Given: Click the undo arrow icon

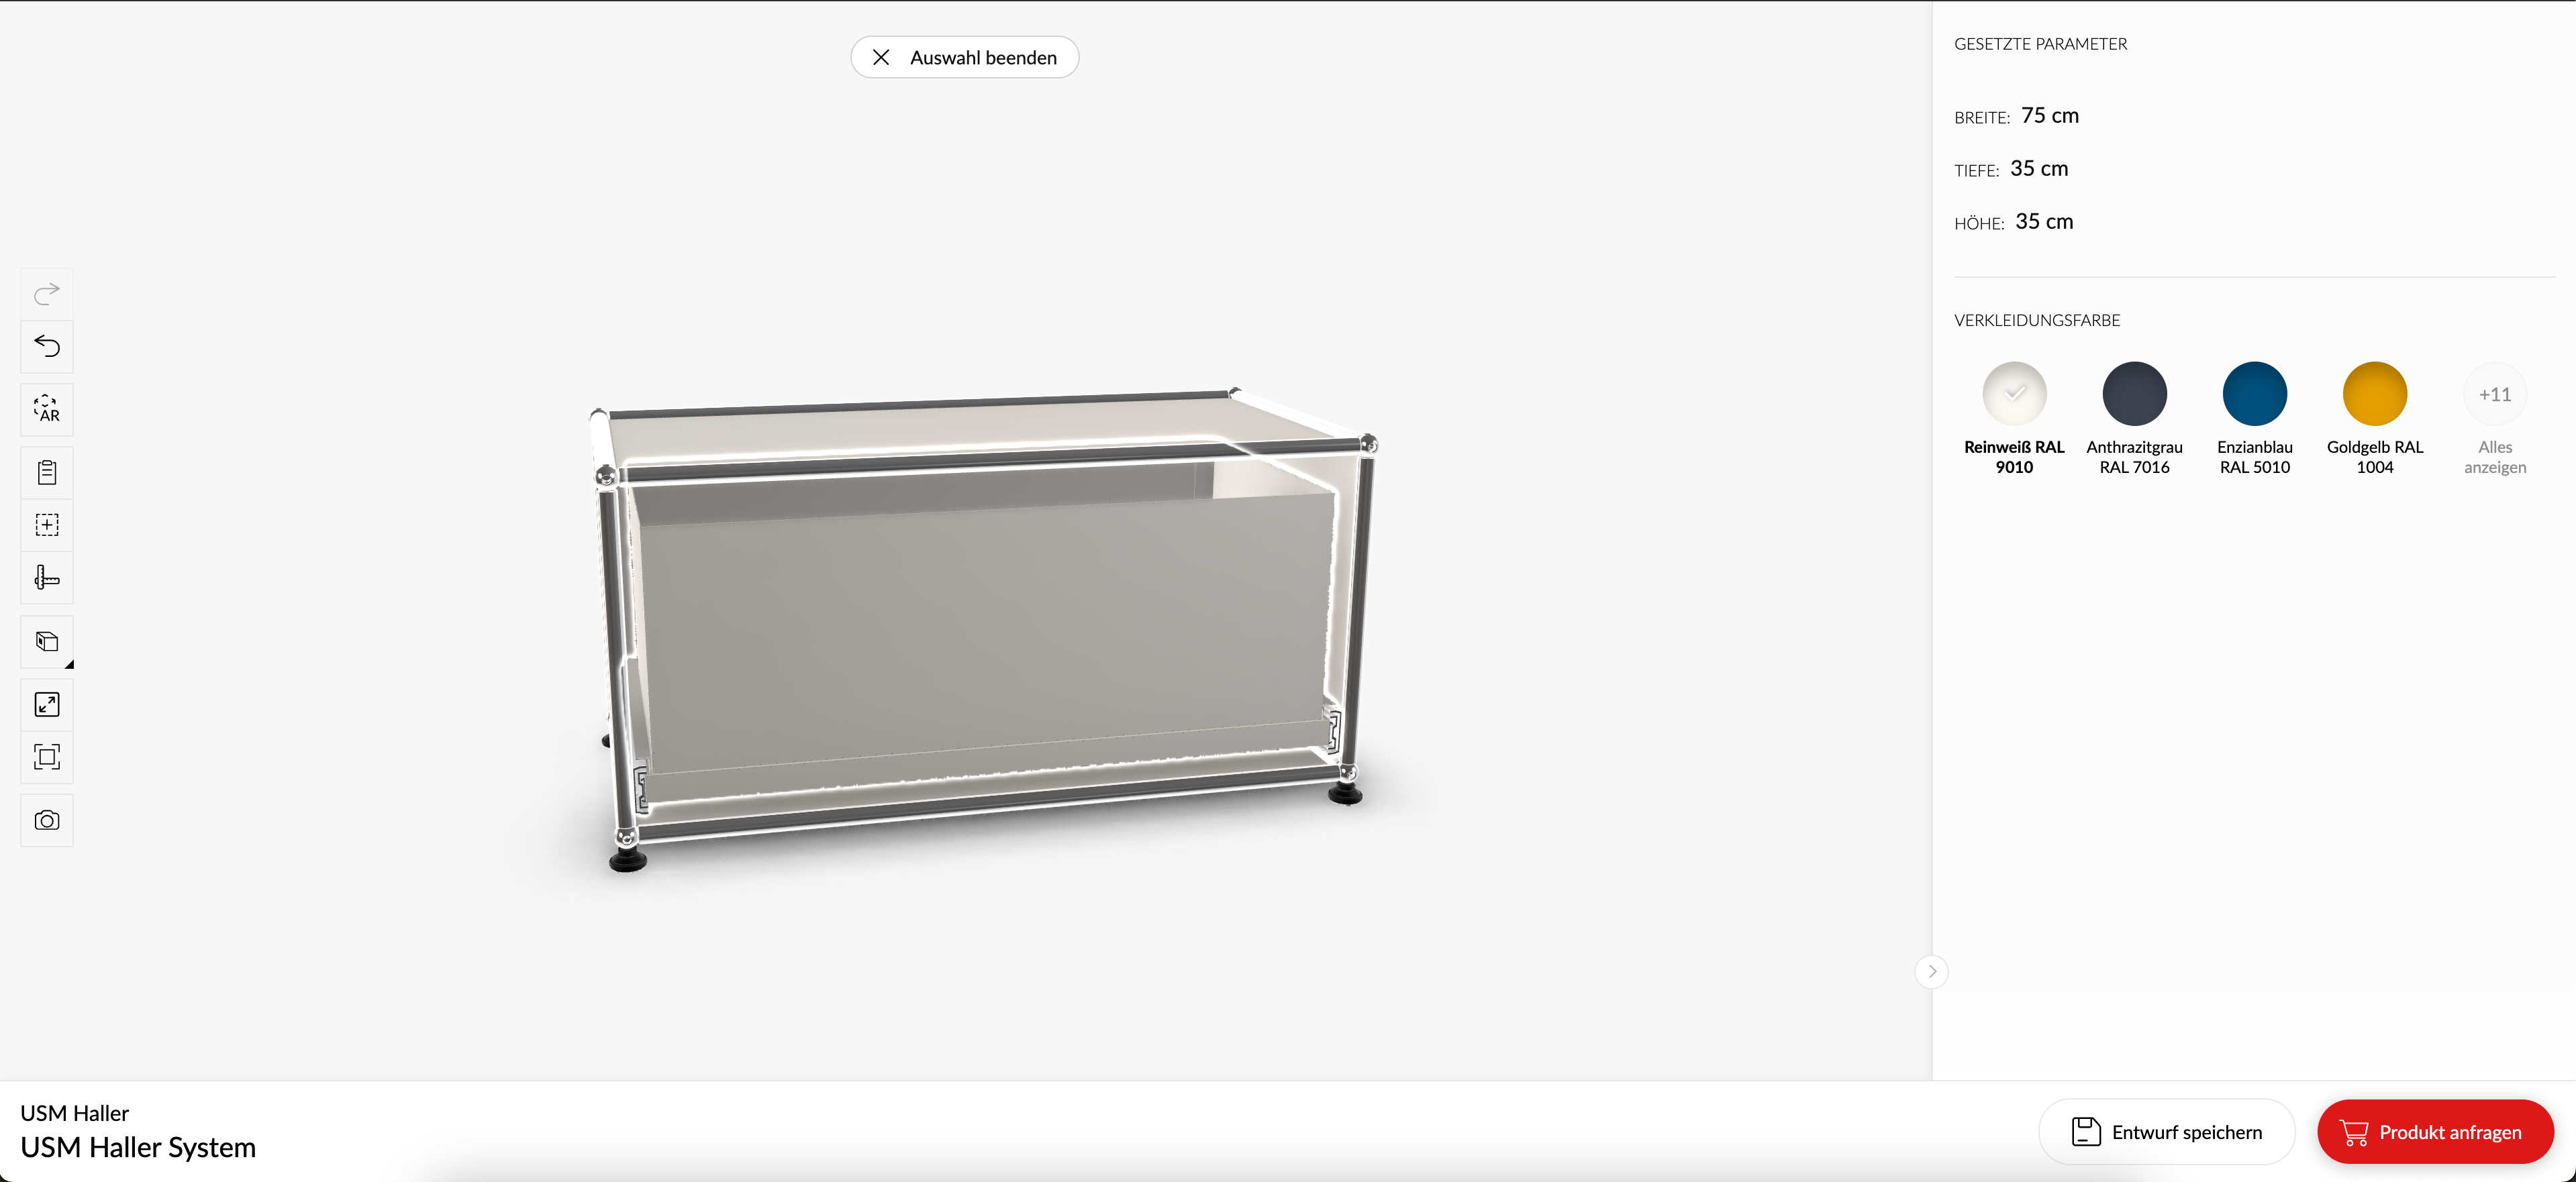Looking at the screenshot, I should click(47, 345).
